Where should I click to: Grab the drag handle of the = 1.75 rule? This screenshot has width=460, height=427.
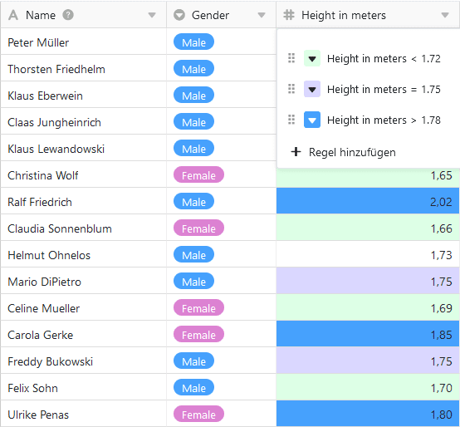pos(291,89)
